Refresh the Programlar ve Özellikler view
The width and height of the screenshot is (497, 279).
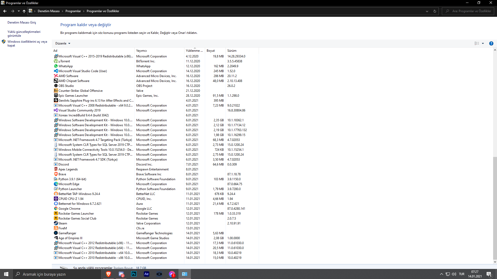coord(435,11)
